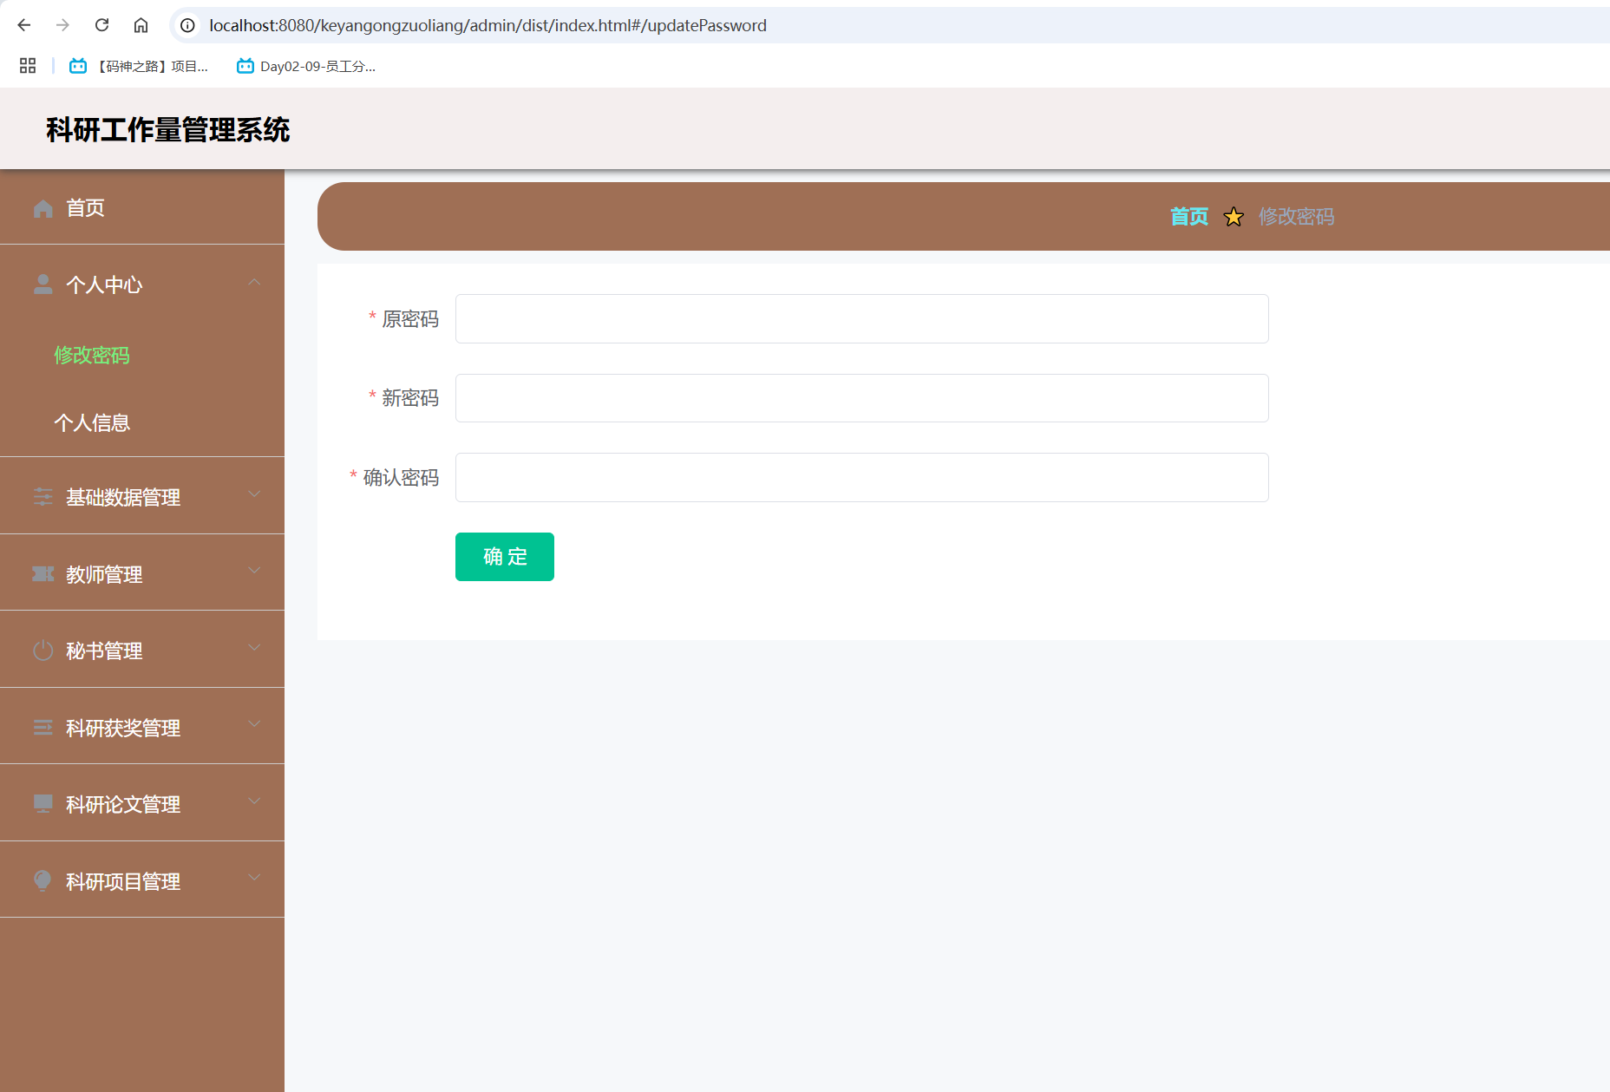Click the browser home icon

click(141, 25)
